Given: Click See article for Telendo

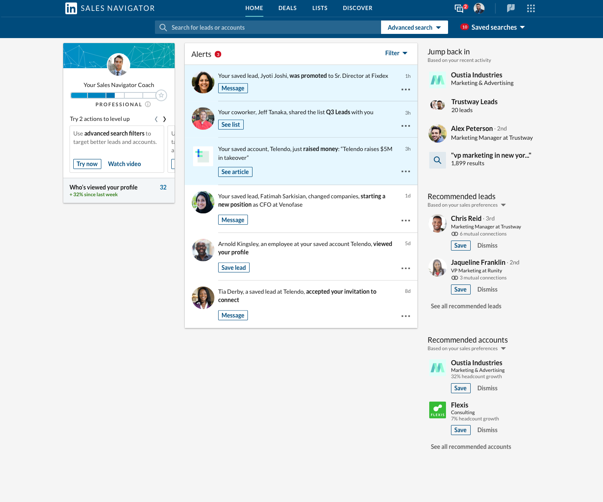Looking at the screenshot, I should coord(235,172).
